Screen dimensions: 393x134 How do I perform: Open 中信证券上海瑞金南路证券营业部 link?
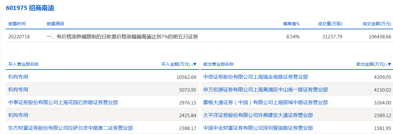[256, 77]
